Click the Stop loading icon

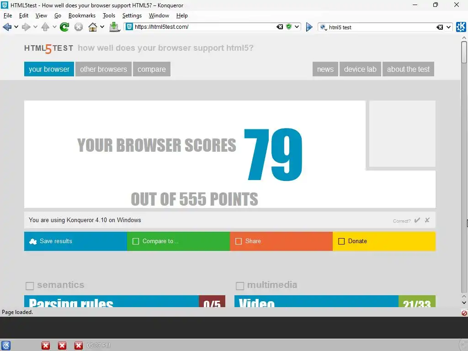pos(79,27)
